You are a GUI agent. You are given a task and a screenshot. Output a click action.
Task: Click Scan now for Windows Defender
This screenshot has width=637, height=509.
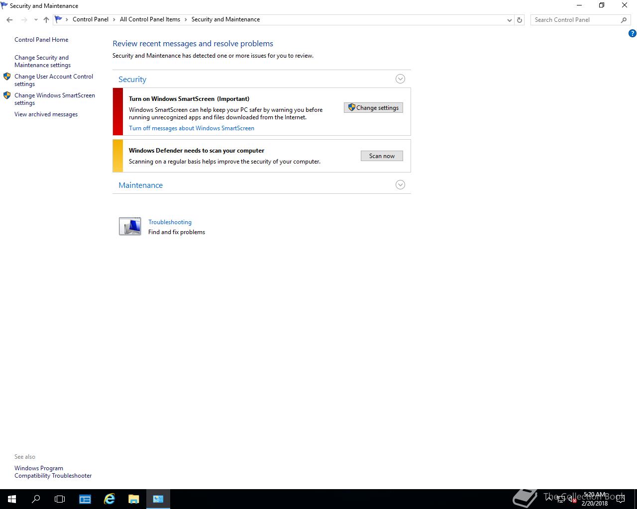click(382, 156)
